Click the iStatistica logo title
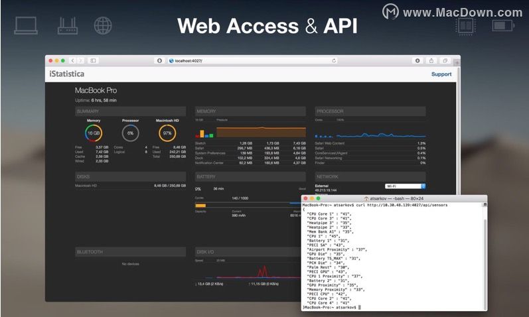 (67, 74)
